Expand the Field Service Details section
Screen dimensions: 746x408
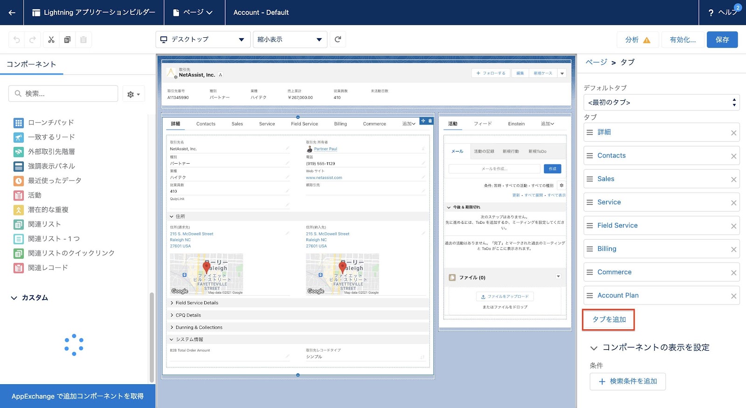tap(297, 303)
